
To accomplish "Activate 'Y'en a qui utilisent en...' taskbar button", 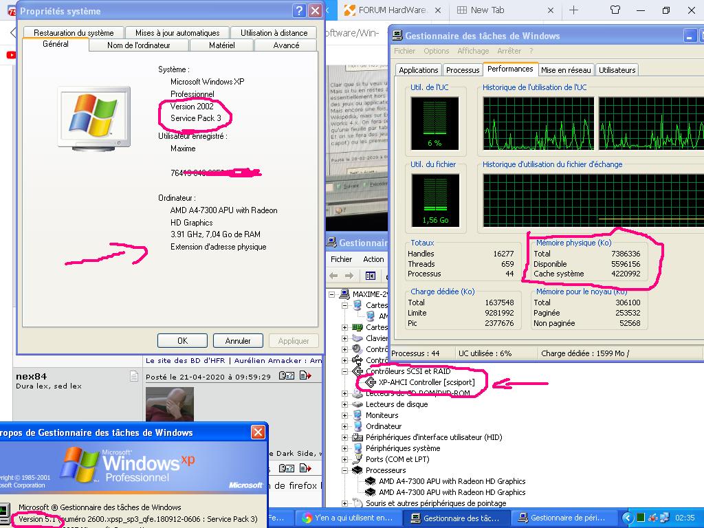I will tap(349, 518).
